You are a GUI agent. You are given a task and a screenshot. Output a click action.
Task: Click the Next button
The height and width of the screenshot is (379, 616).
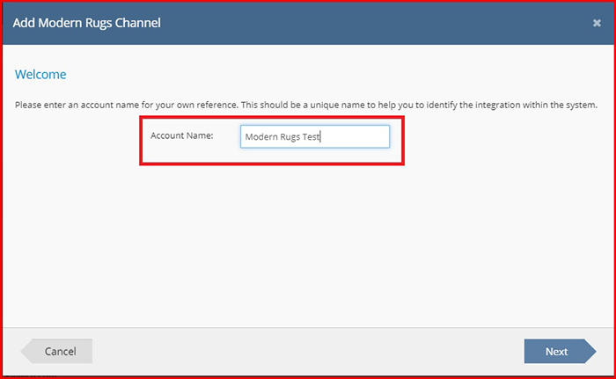560,351
